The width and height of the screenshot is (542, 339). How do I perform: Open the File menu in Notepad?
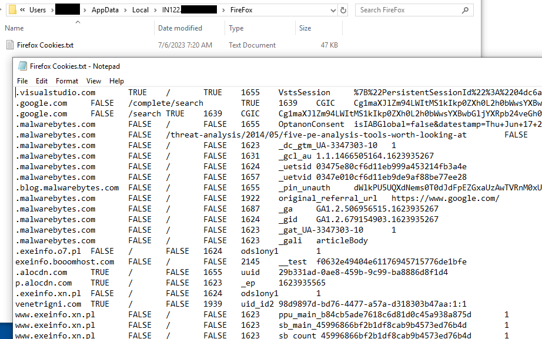click(x=22, y=81)
